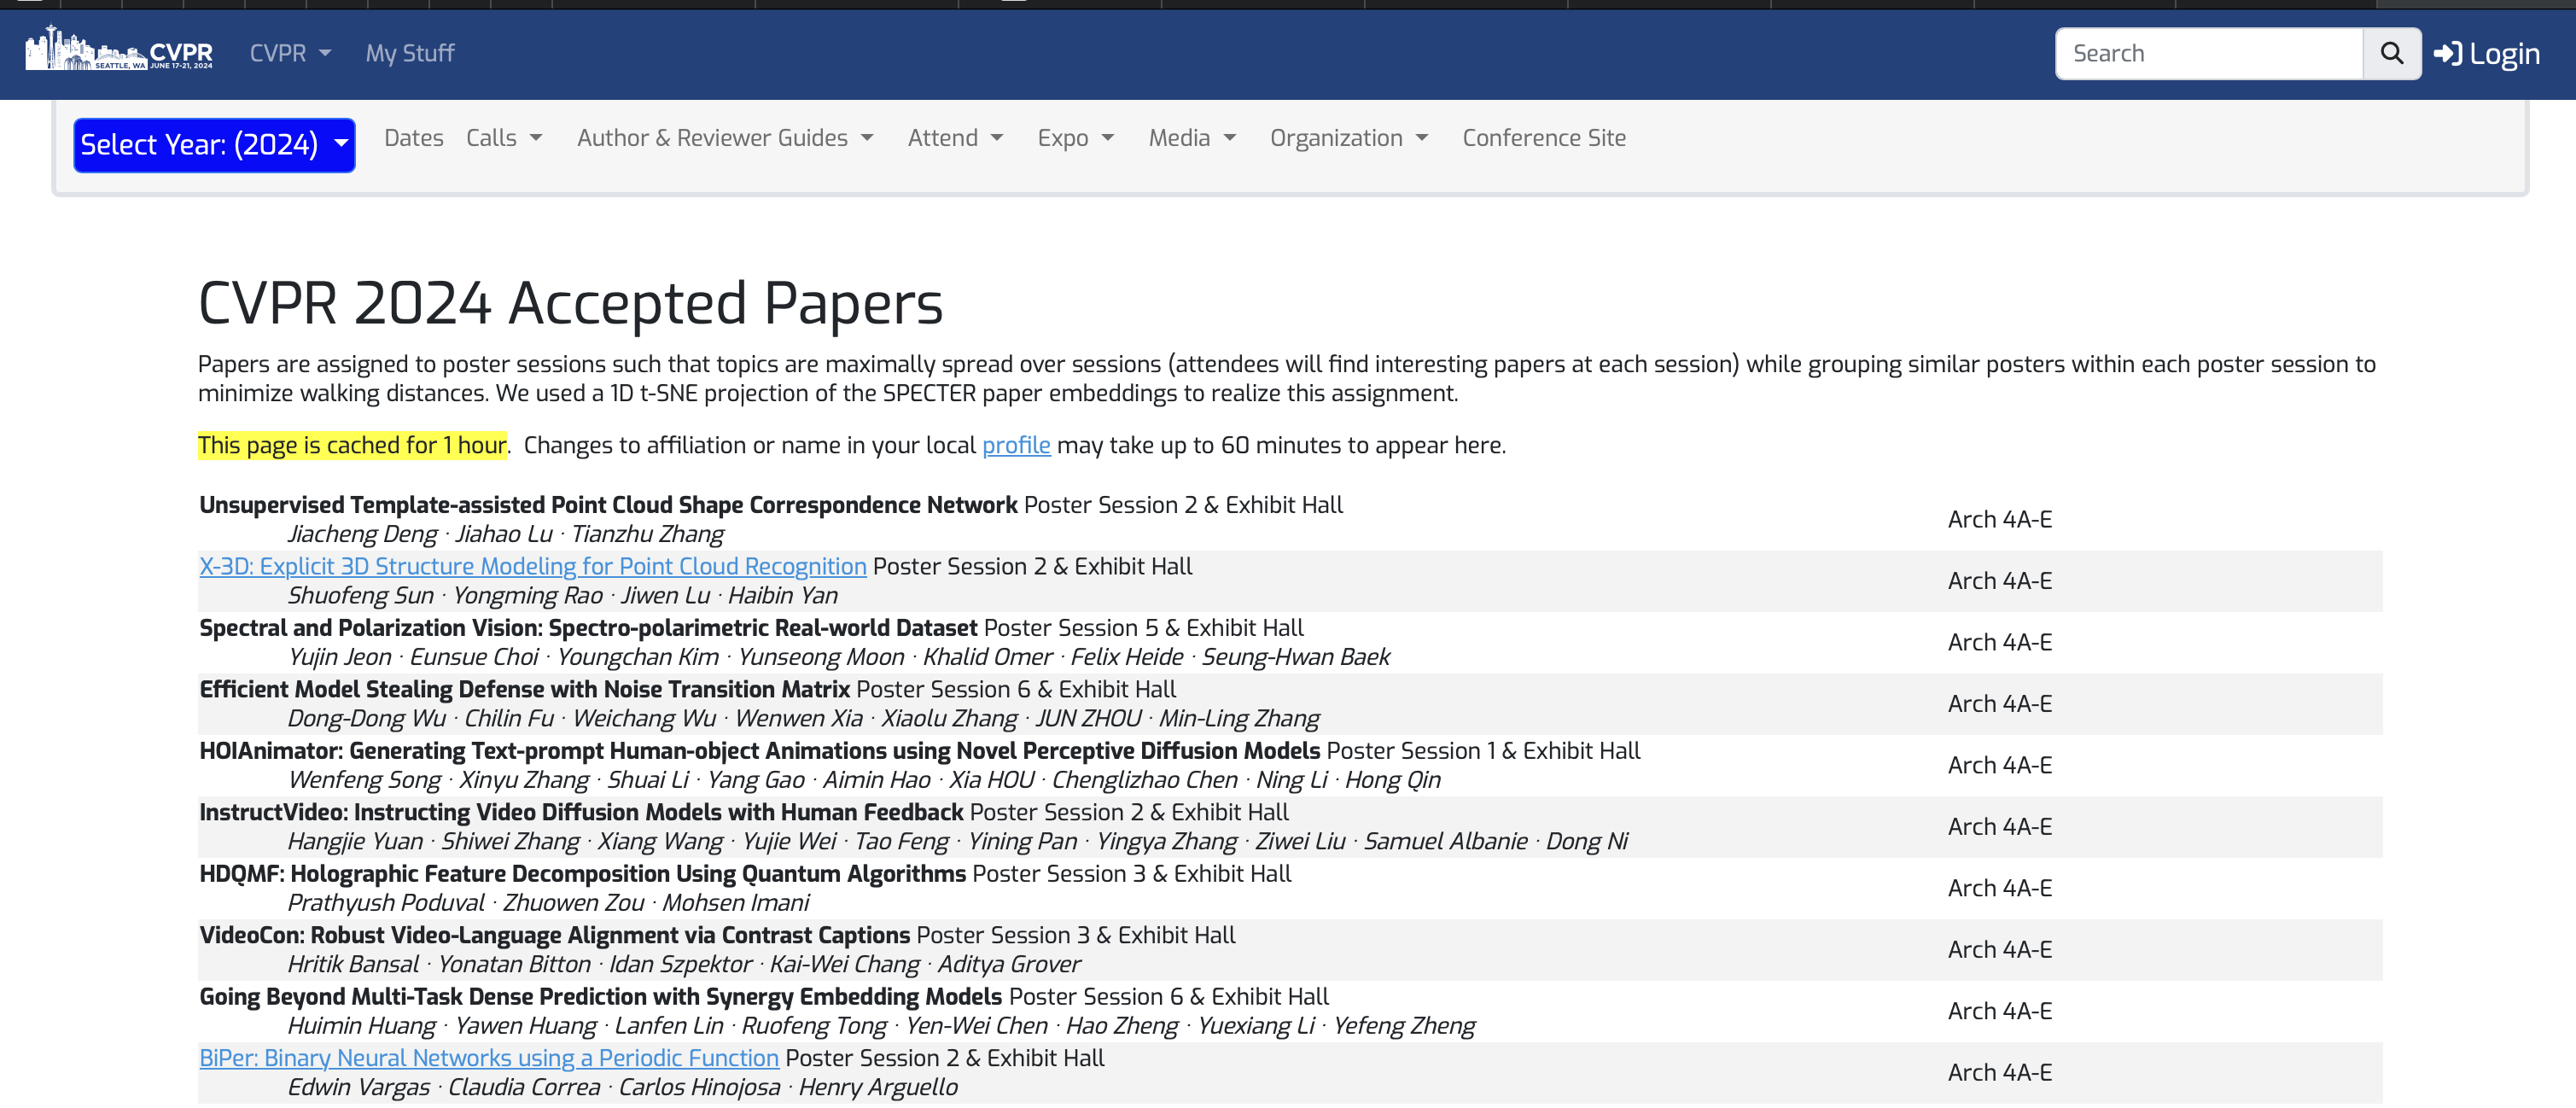Open the Conference Site link

pyautogui.click(x=1544, y=138)
